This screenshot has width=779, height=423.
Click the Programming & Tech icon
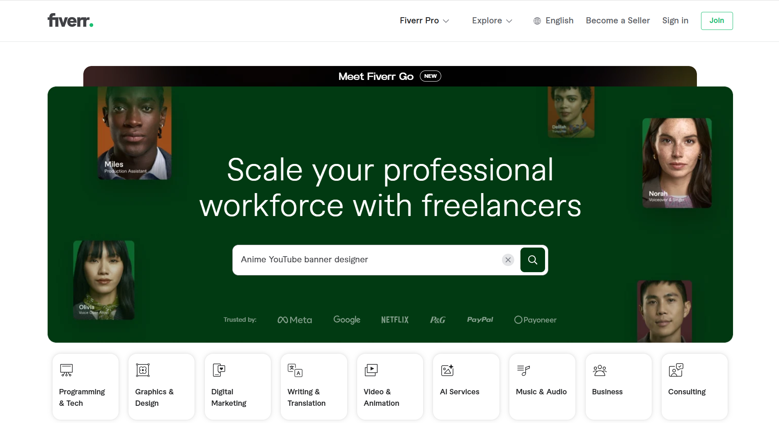(x=66, y=370)
